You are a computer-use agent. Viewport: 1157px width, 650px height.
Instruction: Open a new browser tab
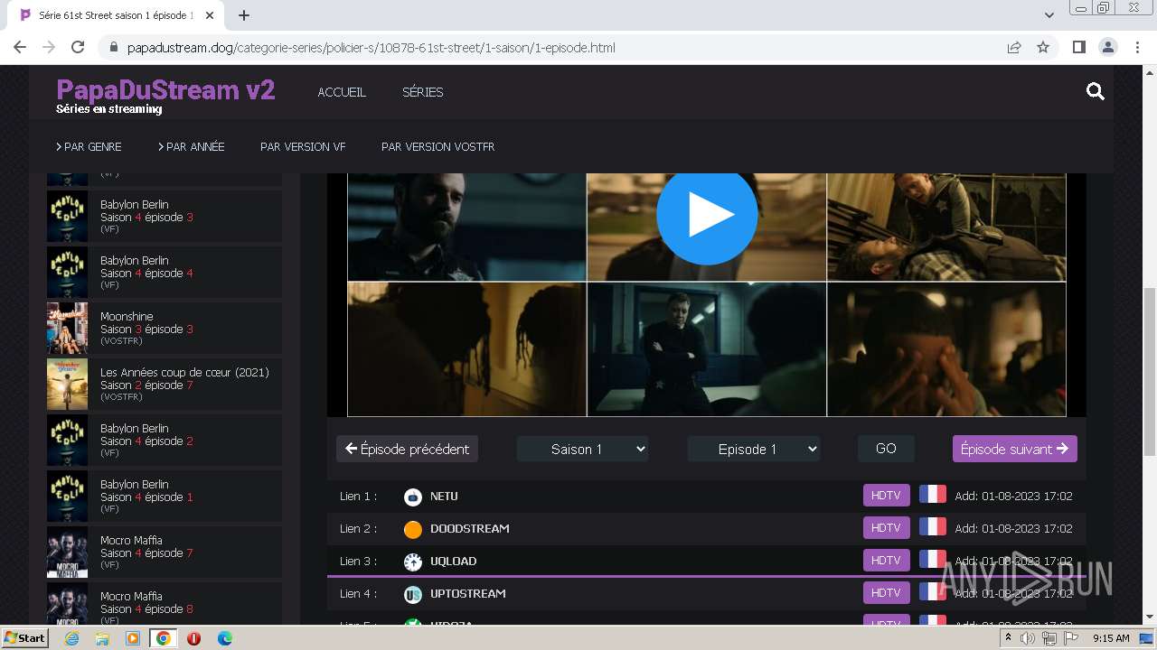(244, 15)
